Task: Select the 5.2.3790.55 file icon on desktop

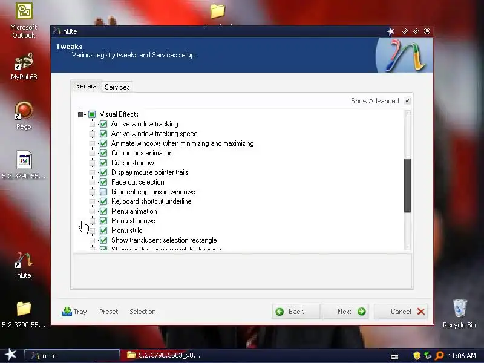Action: pyautogui.click(x=24, y=164)
